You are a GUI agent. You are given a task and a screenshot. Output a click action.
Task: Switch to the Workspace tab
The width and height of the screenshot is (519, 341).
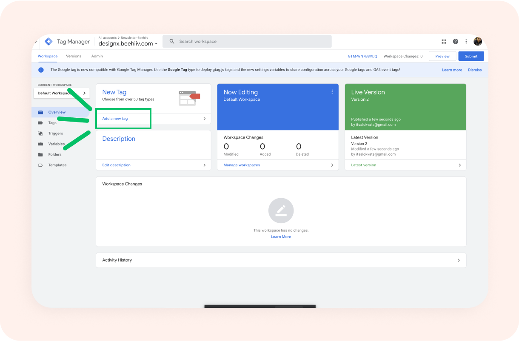48,56
